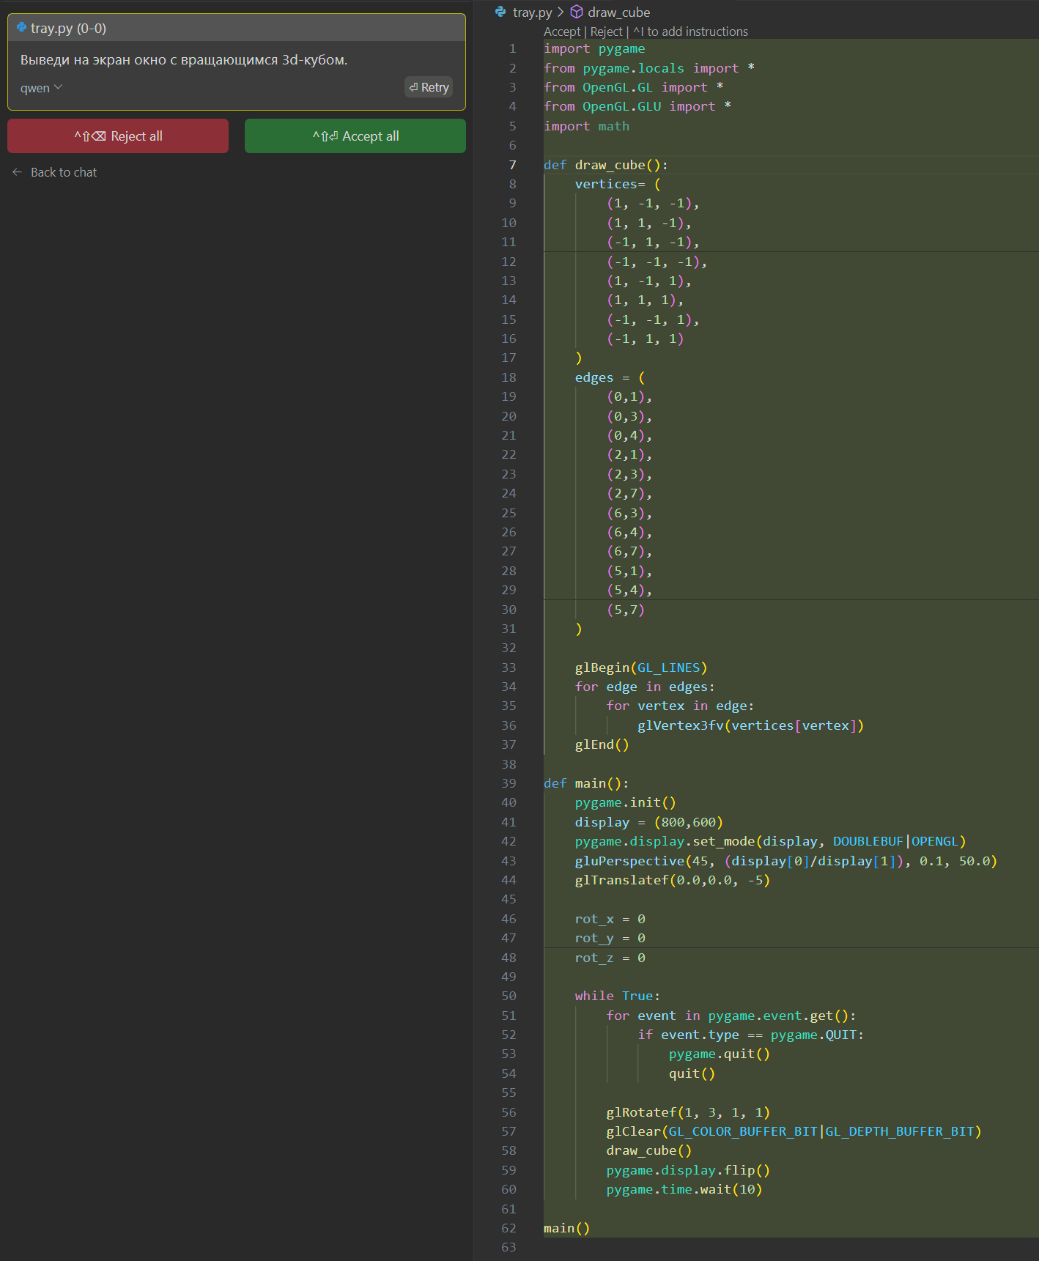
Task: Click the Python icon in the editor breadcrumb
Action: [x=500, y=12]
